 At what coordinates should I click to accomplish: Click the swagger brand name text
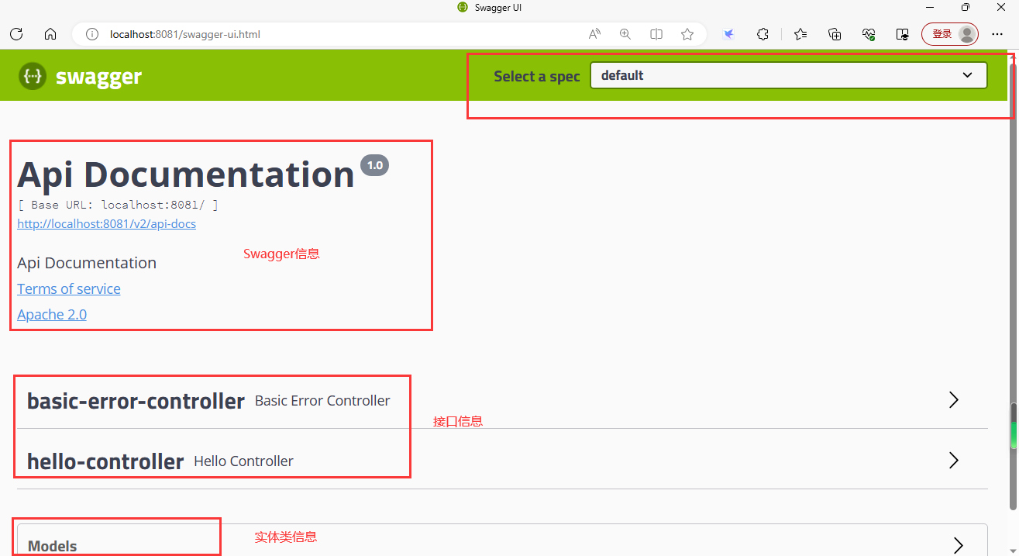coord(98,77)
